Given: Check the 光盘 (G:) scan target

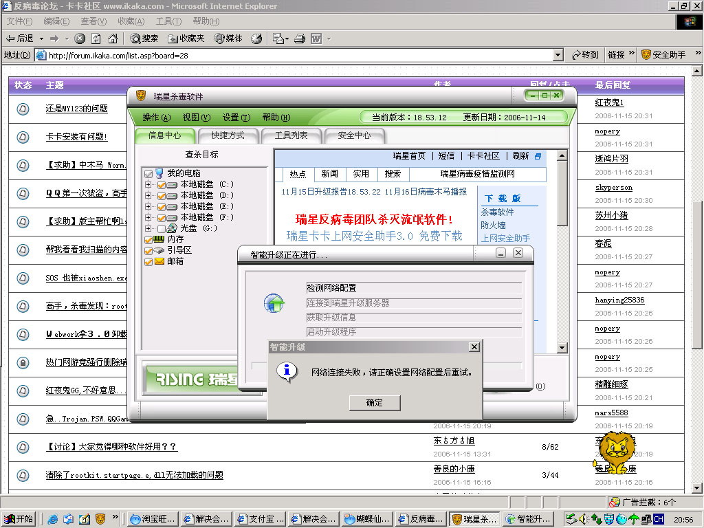Looking at the screenshot, I should coord(161,228).
